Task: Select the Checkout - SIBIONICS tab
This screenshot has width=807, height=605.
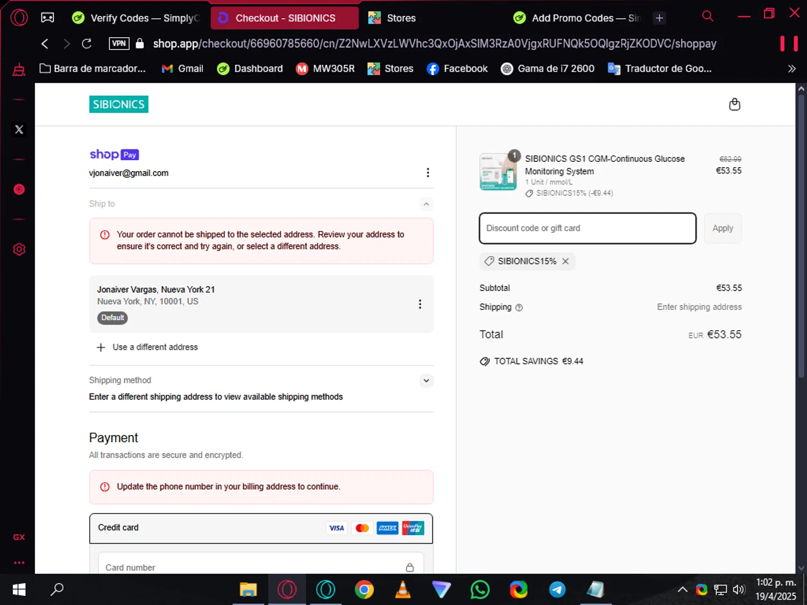Action: pos(285,18)
